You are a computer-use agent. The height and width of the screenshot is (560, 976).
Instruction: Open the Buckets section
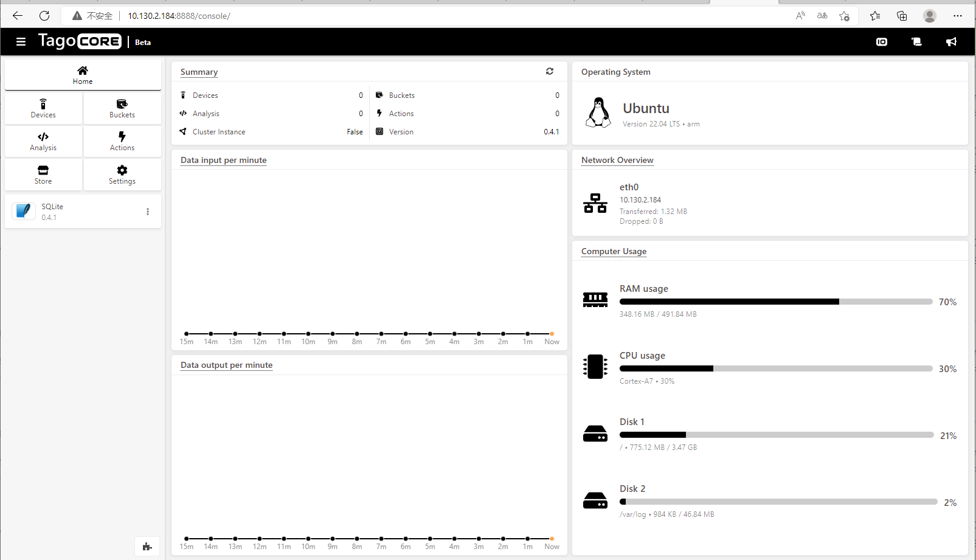[x=122, y=108]
